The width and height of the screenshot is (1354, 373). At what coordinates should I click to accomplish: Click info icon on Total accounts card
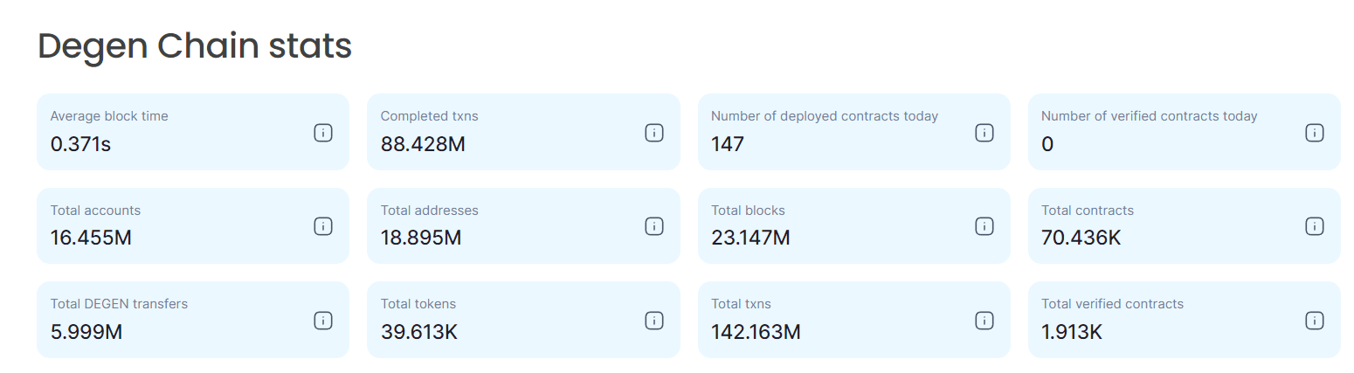(x=323, y=226)
